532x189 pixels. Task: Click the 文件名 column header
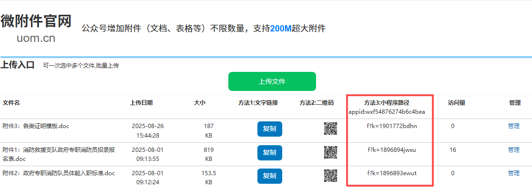pos(11,103)
